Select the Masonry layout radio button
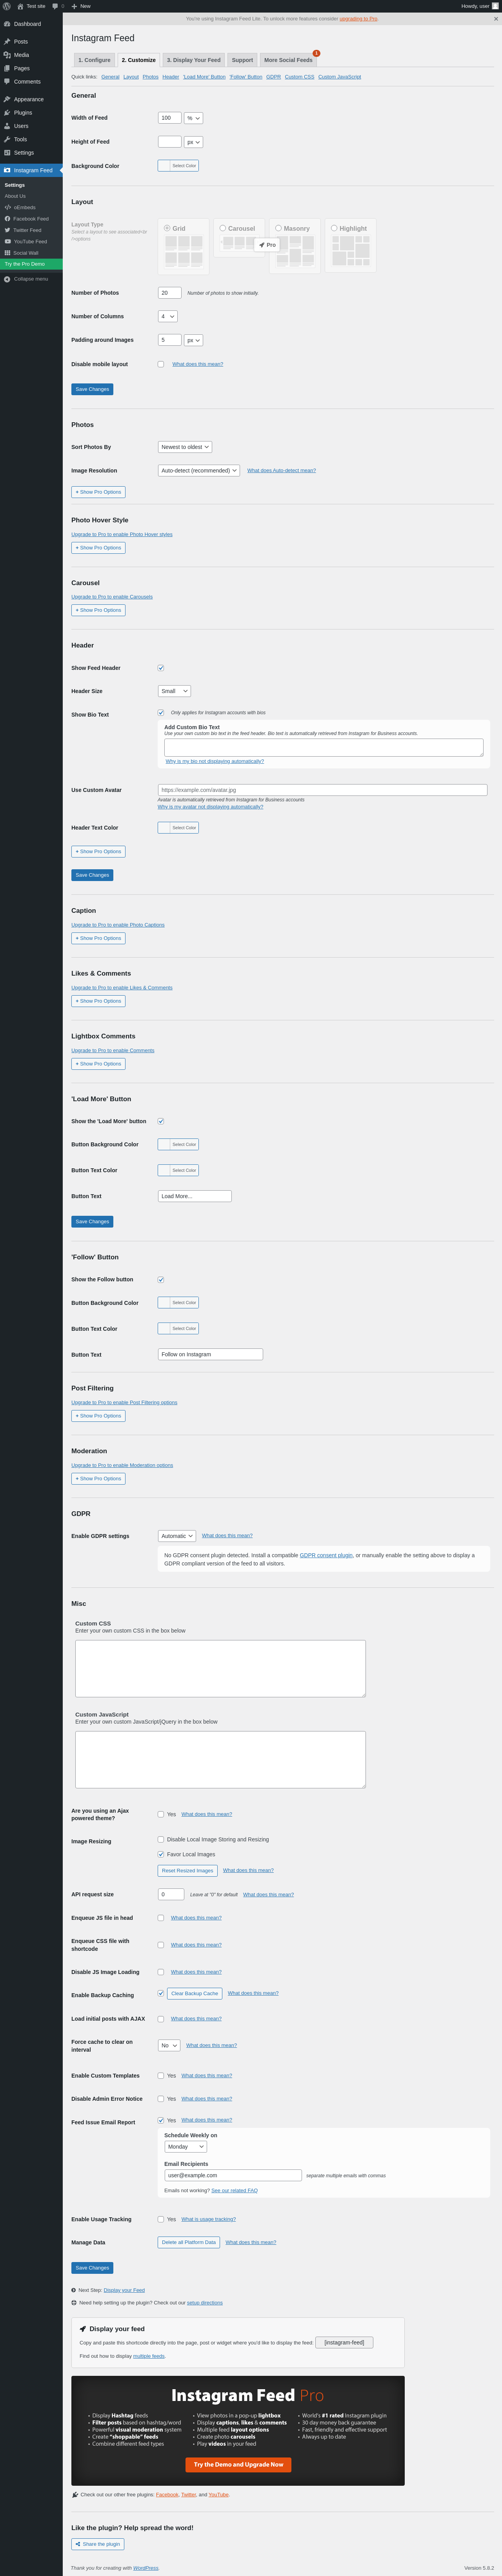Image resolution: width=502 pixels, height=2576 pixels. pos(278,228)
